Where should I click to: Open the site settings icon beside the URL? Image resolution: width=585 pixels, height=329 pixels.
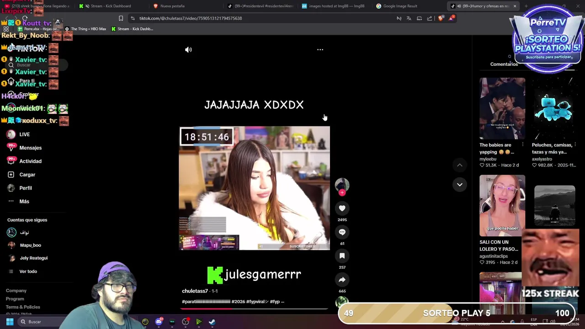click(133, 18)
